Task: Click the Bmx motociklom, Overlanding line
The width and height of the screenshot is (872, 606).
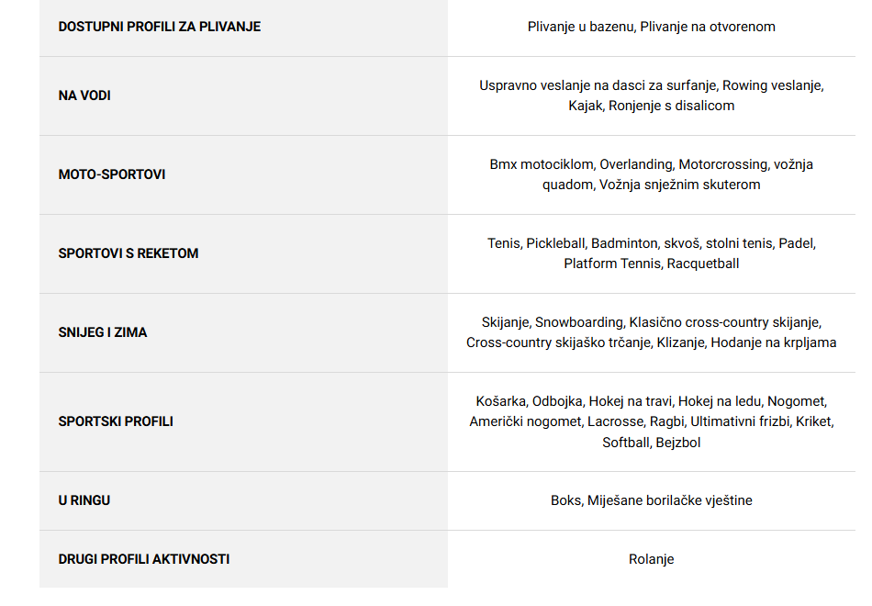Action: tap(651, 164)
